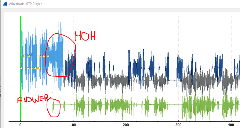Select the red-tinted warning triangle on upper row
Viewport: 240px width, 128px height.
pyautogui.click(x=29, y=56)
